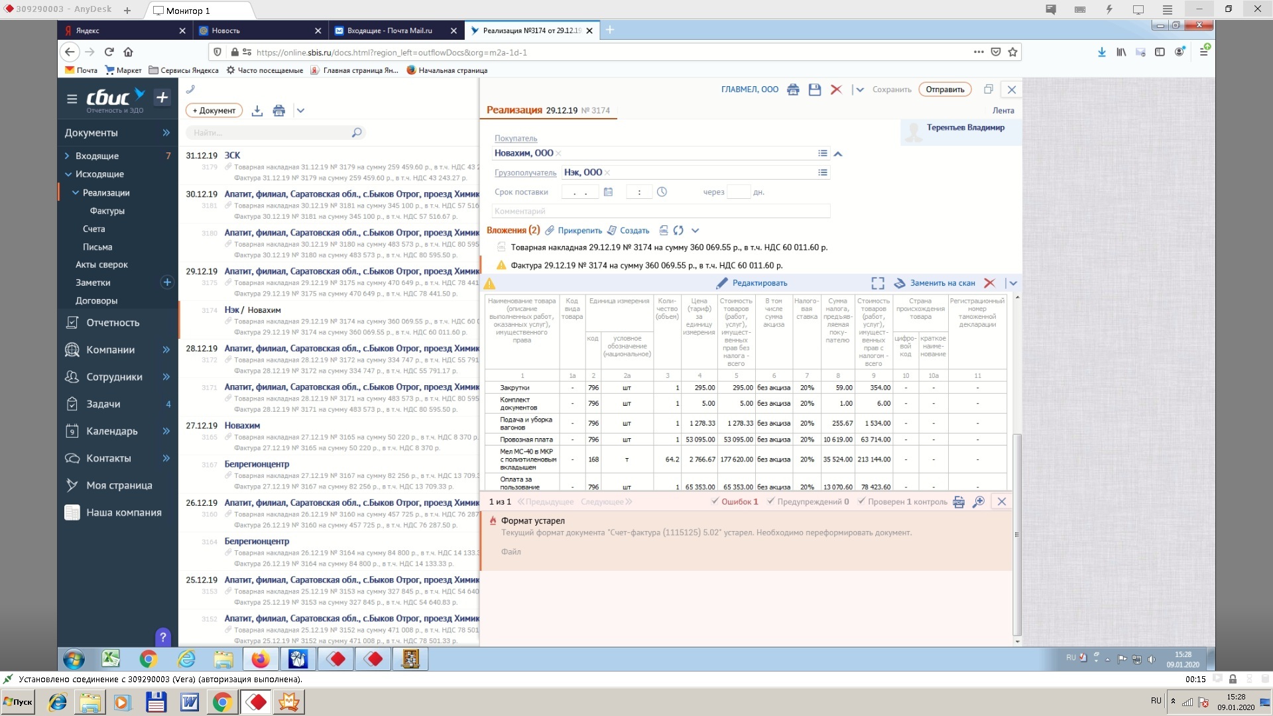Click the Покупатель link
The height and width of the screenshot is (716, 1273).
[516, 139]
